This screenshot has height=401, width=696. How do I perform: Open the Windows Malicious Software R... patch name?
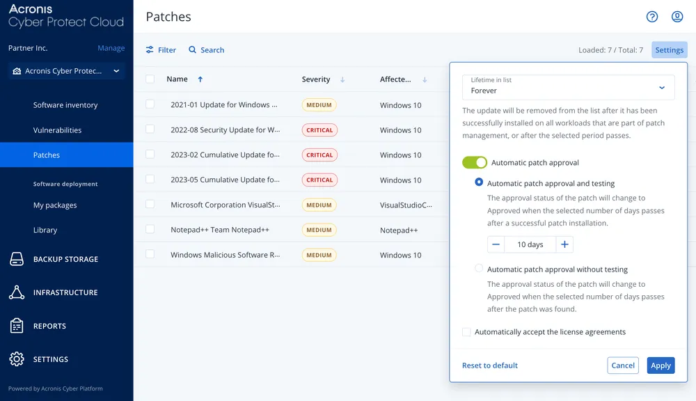[x=225, y=255]
